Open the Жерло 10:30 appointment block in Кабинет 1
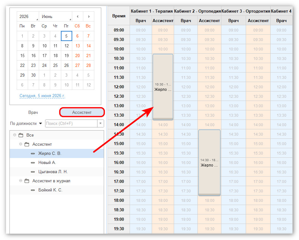The height and width of the screenshot is (240, 299). pos(163,87)
